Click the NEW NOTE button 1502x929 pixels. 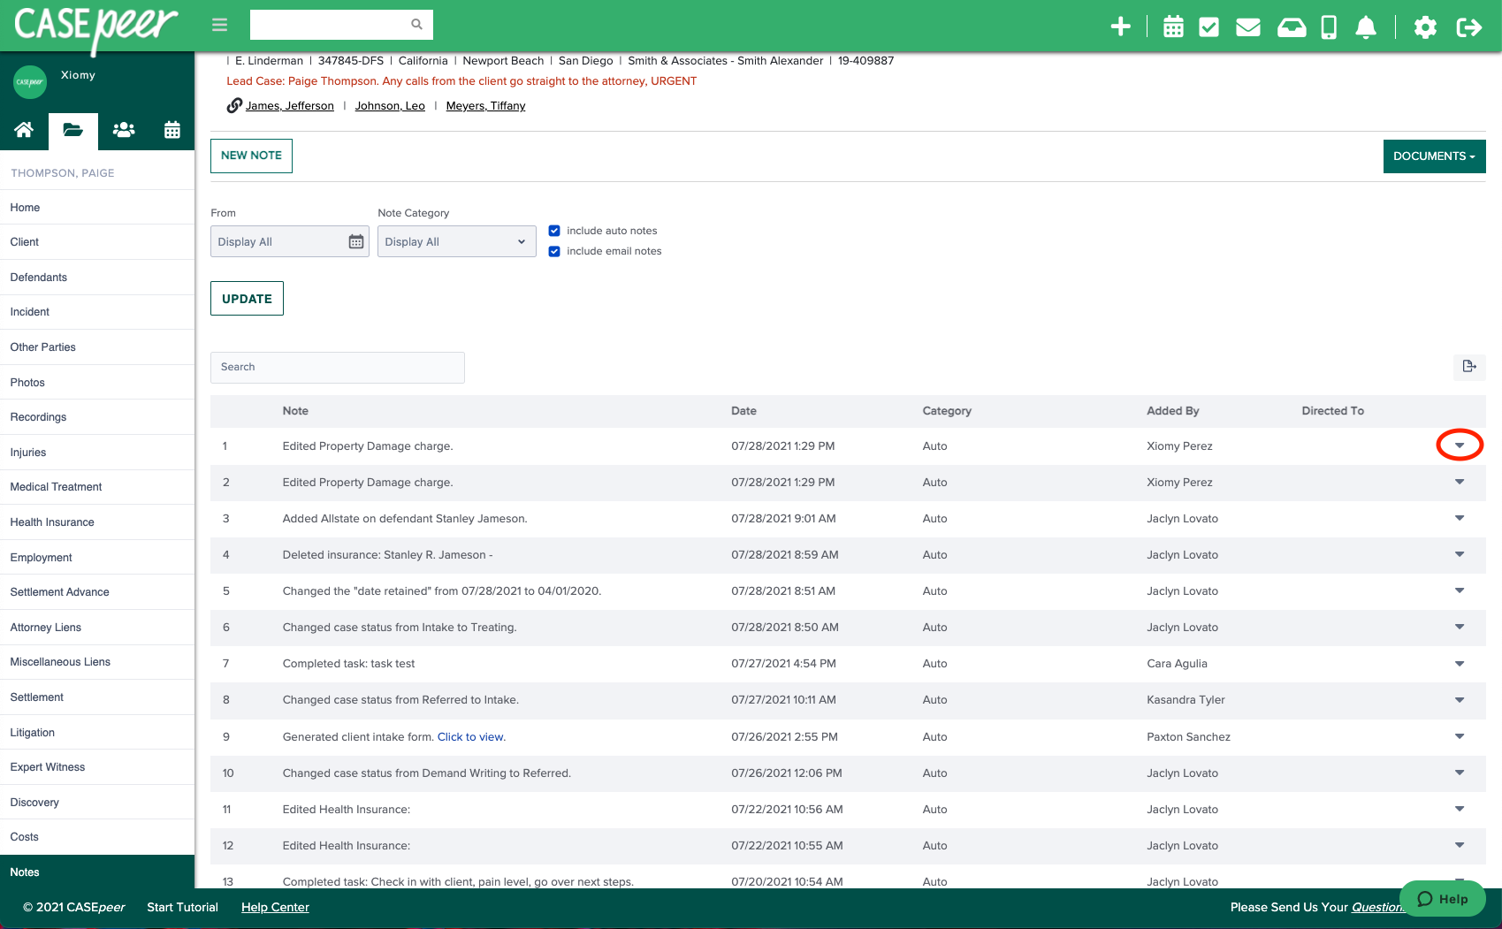pyautogui.click(x=251, y=156)
